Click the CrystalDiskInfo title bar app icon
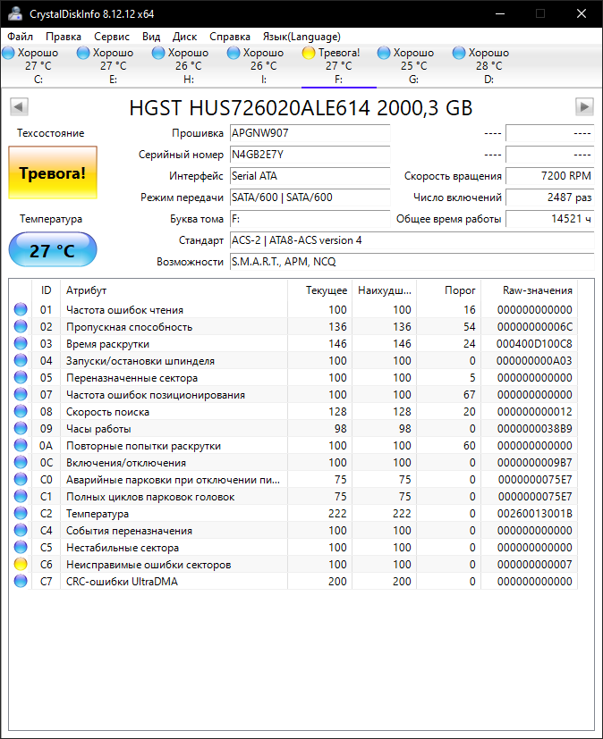Image resolution: width=603 pixels, height=739 pixels. [x=15, y=13]
